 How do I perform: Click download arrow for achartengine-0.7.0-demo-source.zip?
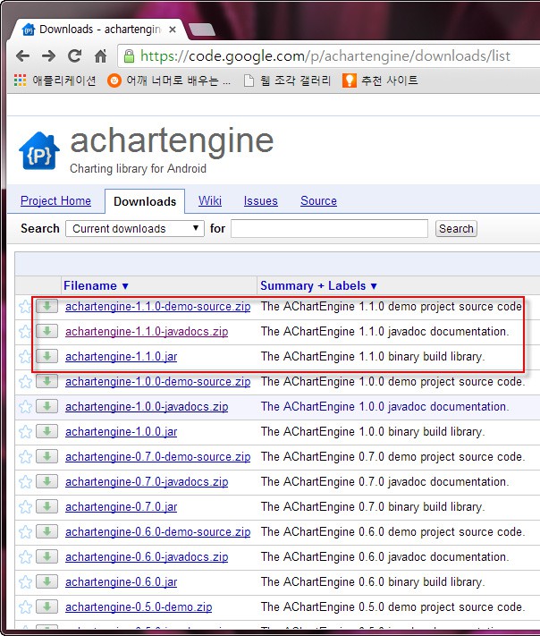pyautogui.click(x=47, y=457)
